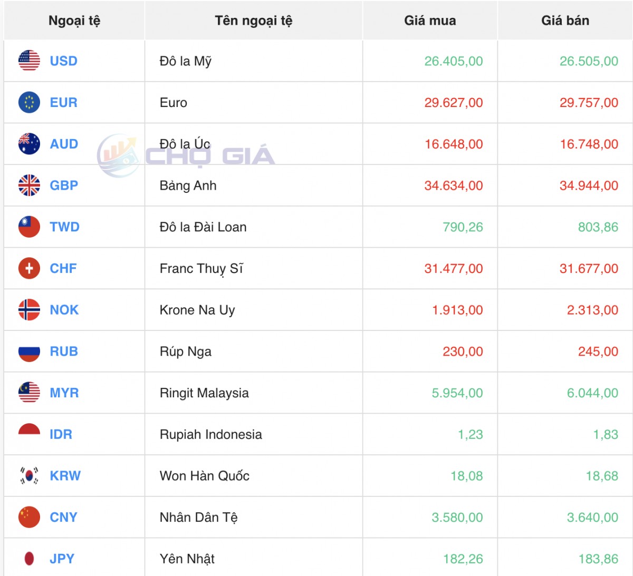Open the IDR currency link
The height and width of the screenshot is (576, 633).
[61, 434]
